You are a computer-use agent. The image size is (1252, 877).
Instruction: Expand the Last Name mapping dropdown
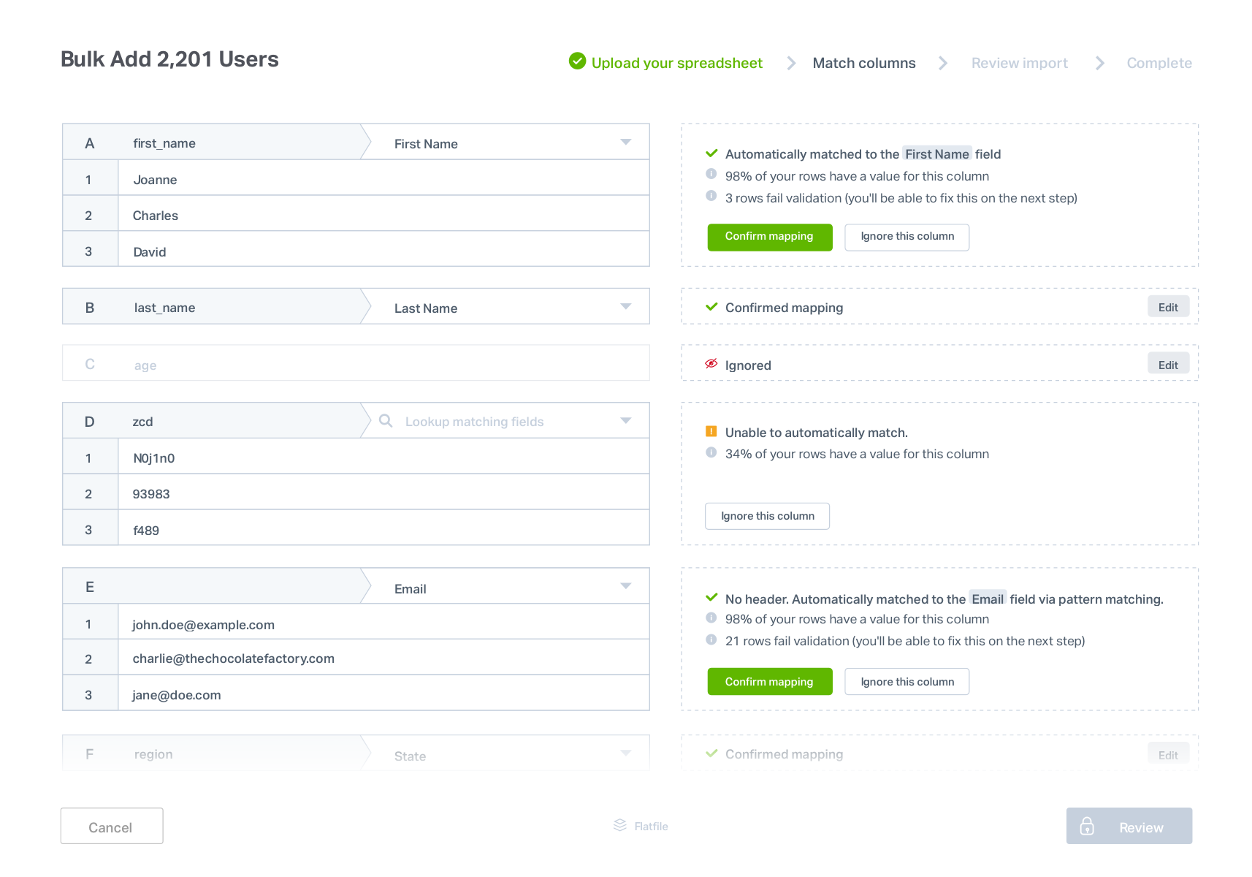(x=625, y=306)
